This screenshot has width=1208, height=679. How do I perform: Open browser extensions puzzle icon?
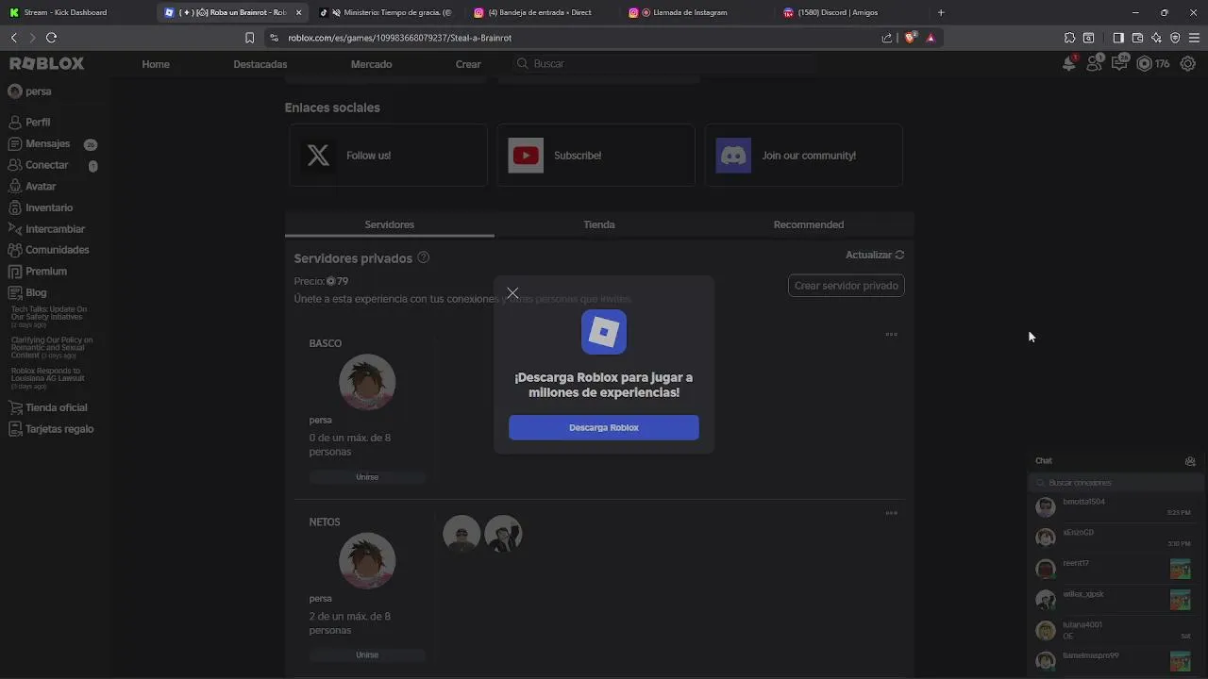1069,38
